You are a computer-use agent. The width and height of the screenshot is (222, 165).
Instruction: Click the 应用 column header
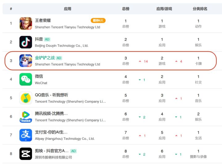pyautogui.click(x=68, y=9)
